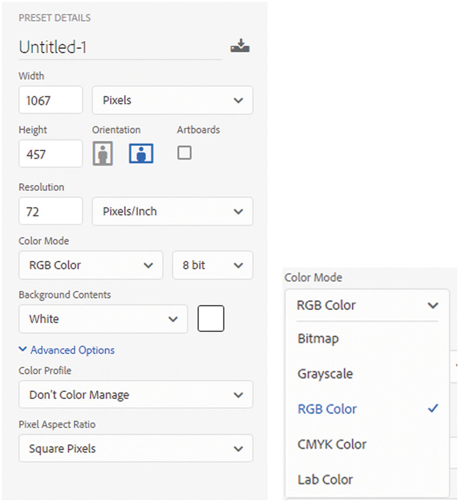This screenshot has height=502, width=459.
Task: Select landscape orientation icon
Action: coord(141,153)
